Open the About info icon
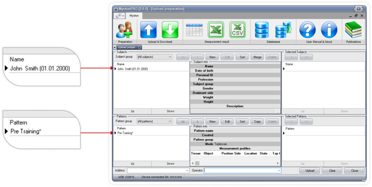 (329, 30)
